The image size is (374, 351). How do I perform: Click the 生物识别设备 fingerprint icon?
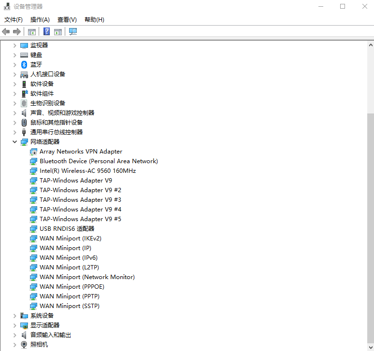click(24, 103)
